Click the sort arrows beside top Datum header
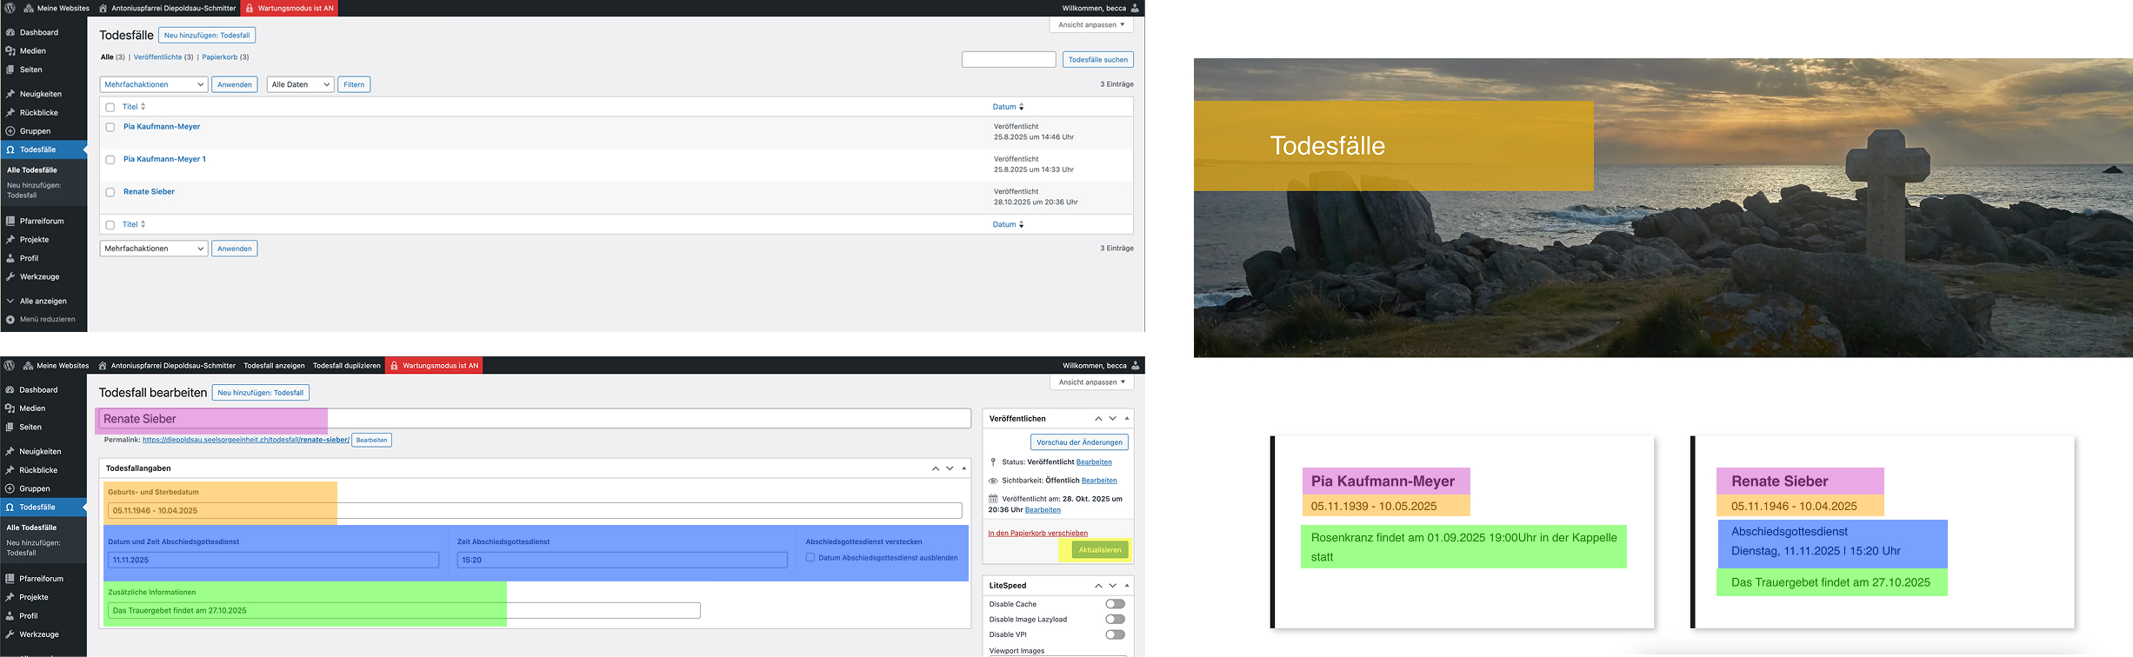This screenshot has height=657, width=2133. (x=1022, y=107)
